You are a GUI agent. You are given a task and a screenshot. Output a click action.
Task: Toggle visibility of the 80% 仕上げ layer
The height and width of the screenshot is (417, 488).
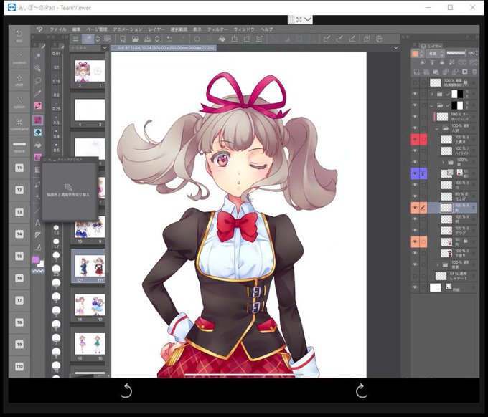[x=415, y=196]
